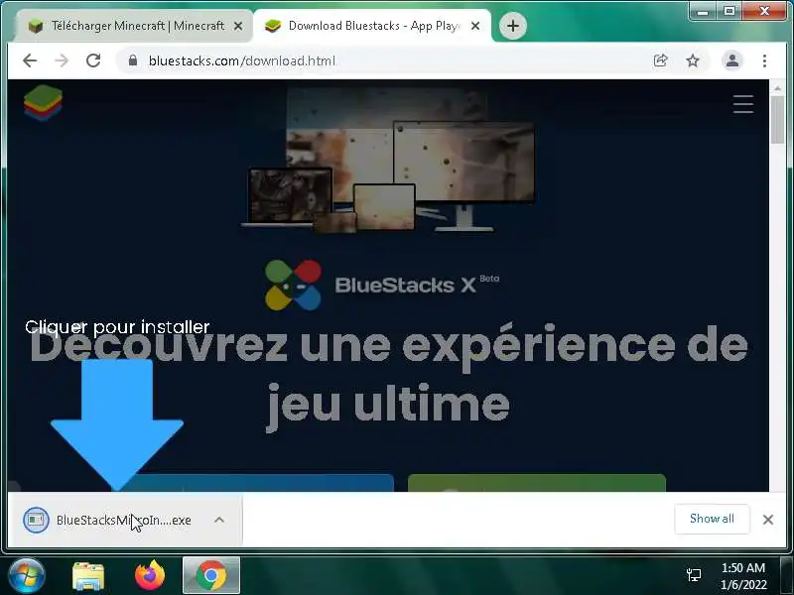Viewport: 794px width, 595px height.
Task: Click the headline 'jeu ultime' text
Action: point(388,406)
